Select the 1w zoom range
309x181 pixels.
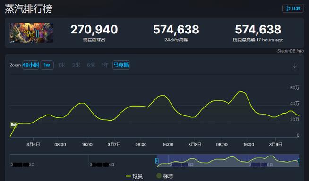pos(47,65)
